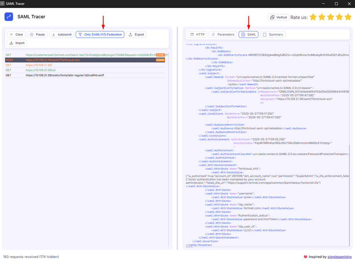Click the fortinet.com idp_name value
Screen dimensions: 355x267
252,208
